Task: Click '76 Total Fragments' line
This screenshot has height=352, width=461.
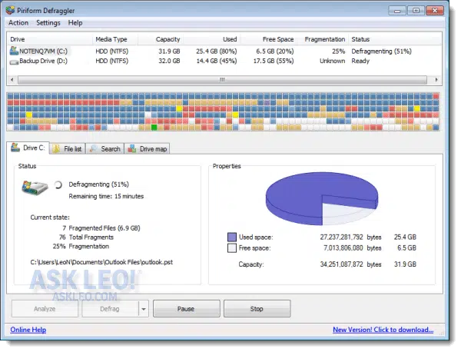Action: click(x=86, y=237)
